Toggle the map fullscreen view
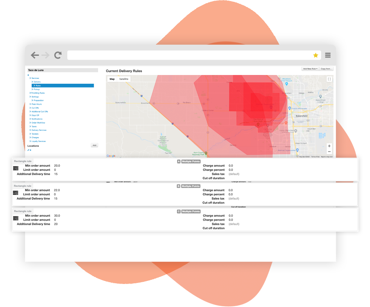This screenshot has height=307, width=370. tap(329, 79)
